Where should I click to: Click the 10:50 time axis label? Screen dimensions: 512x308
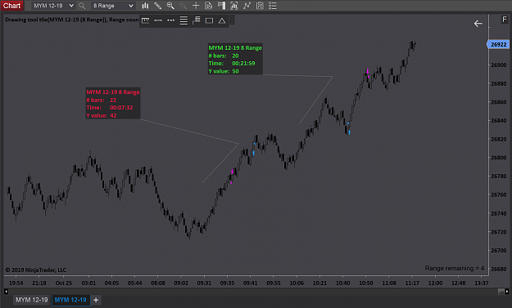[365, 283]
